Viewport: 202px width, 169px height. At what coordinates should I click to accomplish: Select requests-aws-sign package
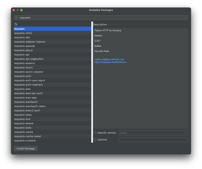tap(52, 98)
